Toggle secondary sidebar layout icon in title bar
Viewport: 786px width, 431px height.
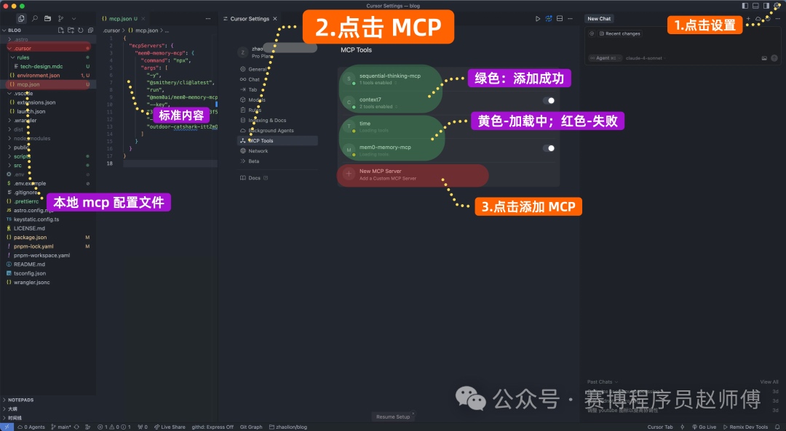point(766,6)
